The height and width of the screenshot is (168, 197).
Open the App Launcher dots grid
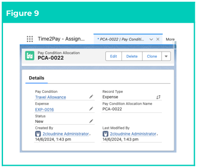pos(30,39)
